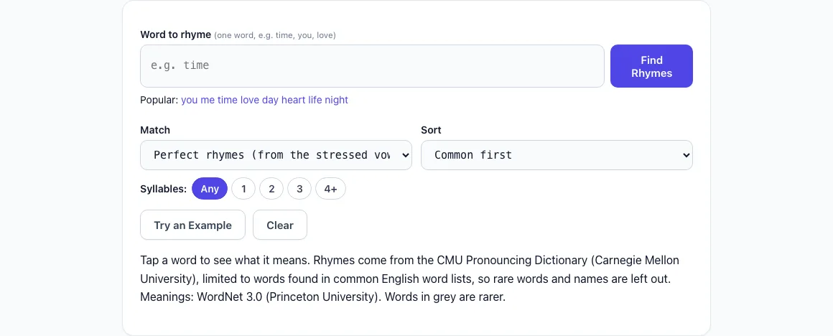This screenshot has height=336, width=833.
Task: Click the Word to rhyme input field
Action: pos(372,66)
